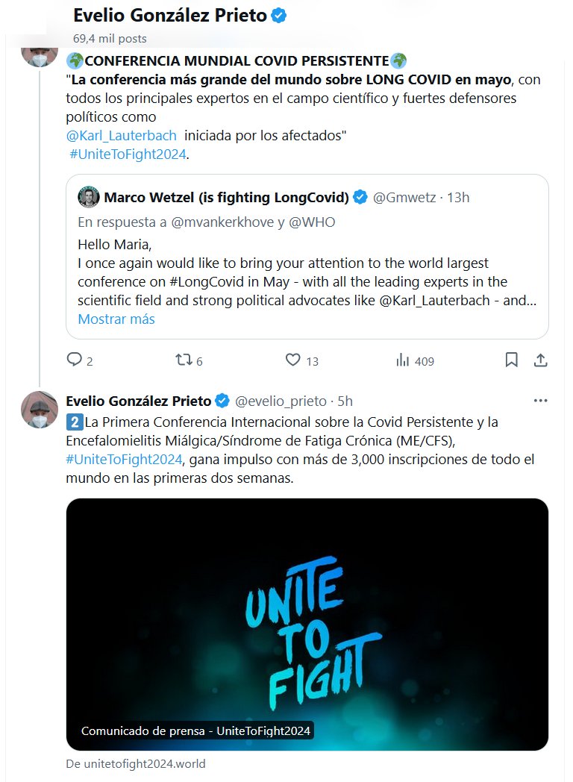573x782 pixels.
Task: Click the verified badge next to Marco Wetzel
Action: click(x=360, y=198)
